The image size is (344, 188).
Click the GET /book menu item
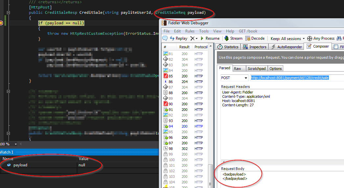248,31
